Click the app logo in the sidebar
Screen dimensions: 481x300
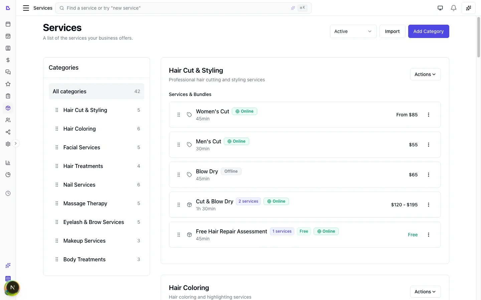click(8, 8)
